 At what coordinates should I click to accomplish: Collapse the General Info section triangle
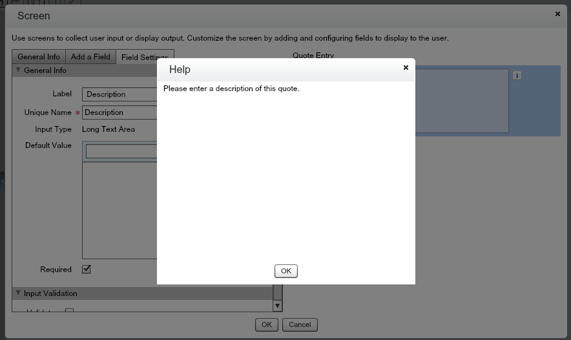point(18,70)
